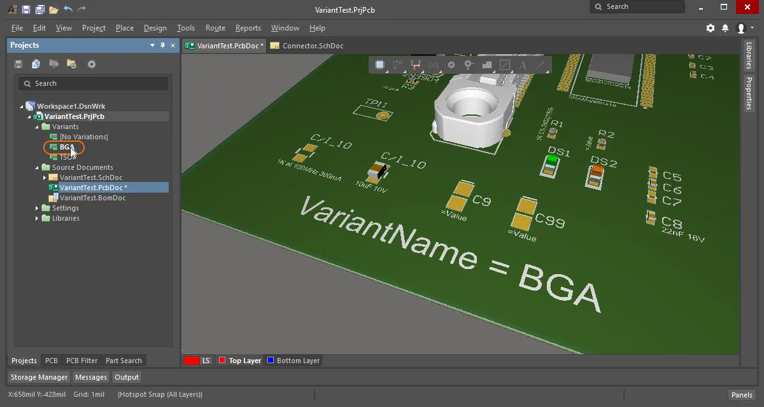Select the Bottom Layer tab

tap(293, 361)
